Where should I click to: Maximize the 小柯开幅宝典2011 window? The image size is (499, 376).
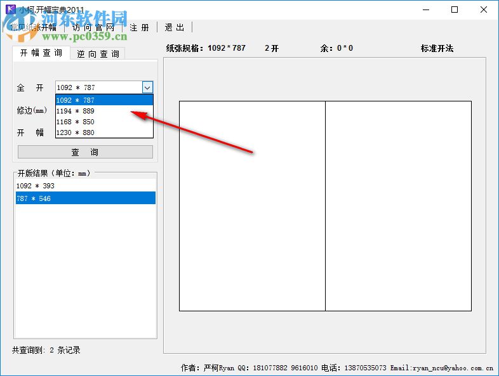pos(455,10)
